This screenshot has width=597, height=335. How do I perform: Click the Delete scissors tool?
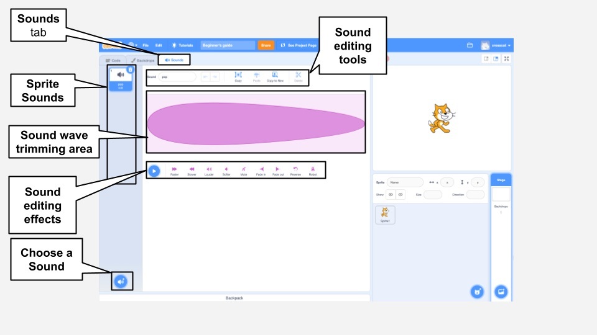tap(298, 77)
